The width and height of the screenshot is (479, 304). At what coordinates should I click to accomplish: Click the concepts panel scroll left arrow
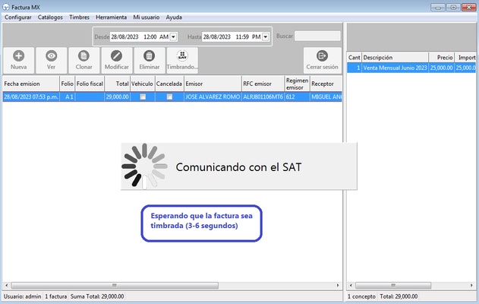pyautogui.click(x=351, y=285)
